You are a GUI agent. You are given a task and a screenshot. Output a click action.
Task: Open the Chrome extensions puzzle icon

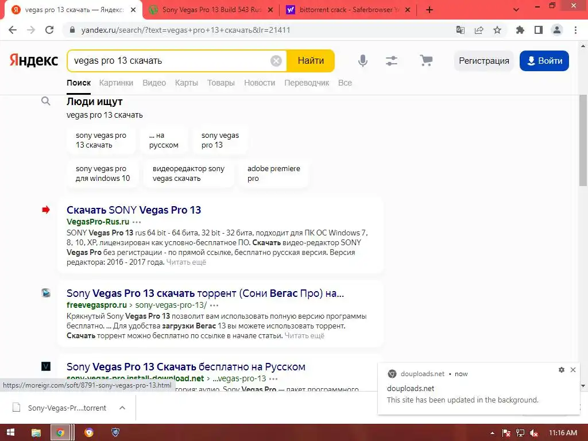click(520, 30)
